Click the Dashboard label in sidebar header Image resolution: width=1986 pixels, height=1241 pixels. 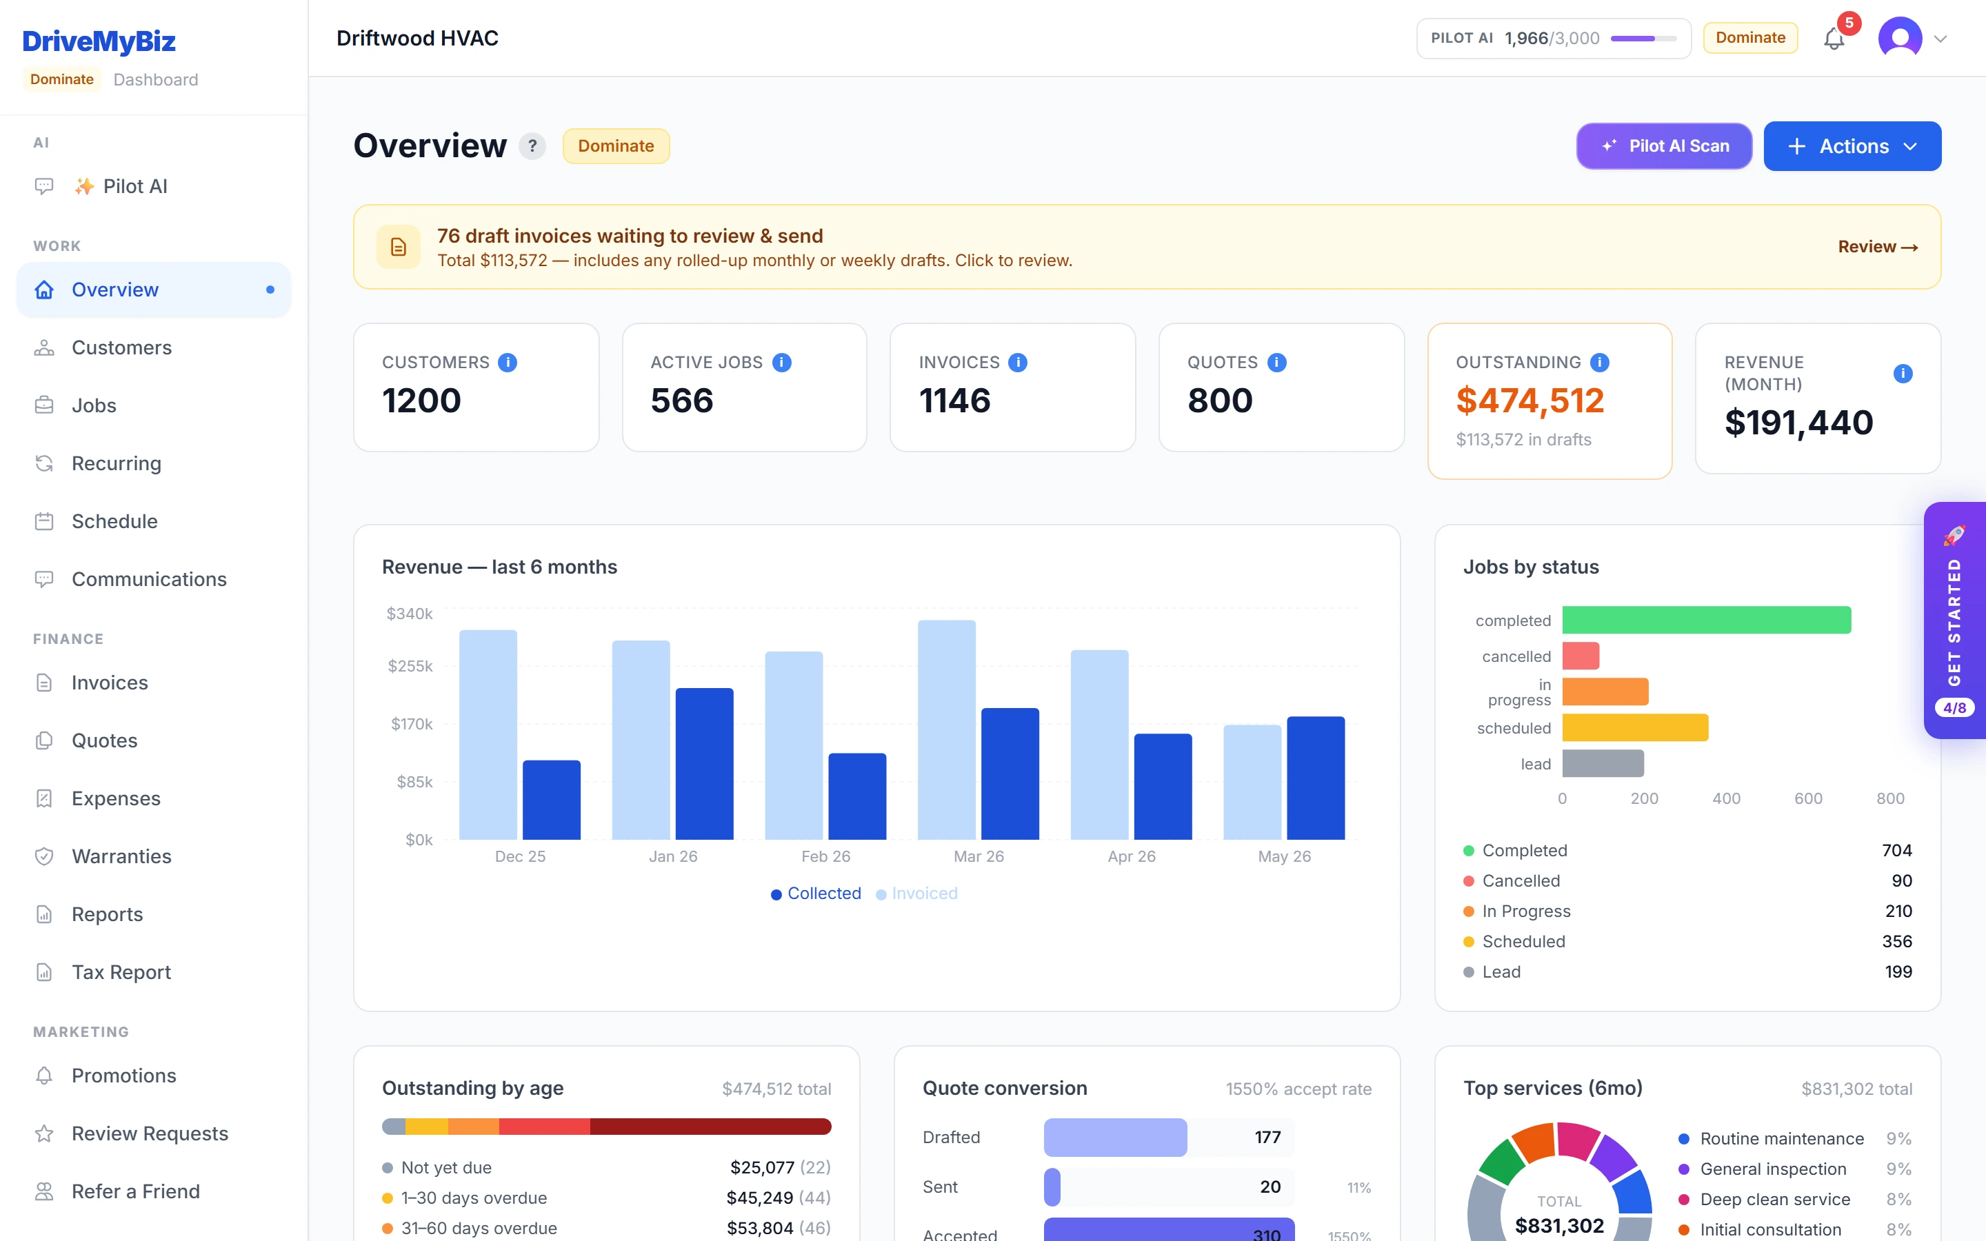pyautogui.click(x=156, y=79)
